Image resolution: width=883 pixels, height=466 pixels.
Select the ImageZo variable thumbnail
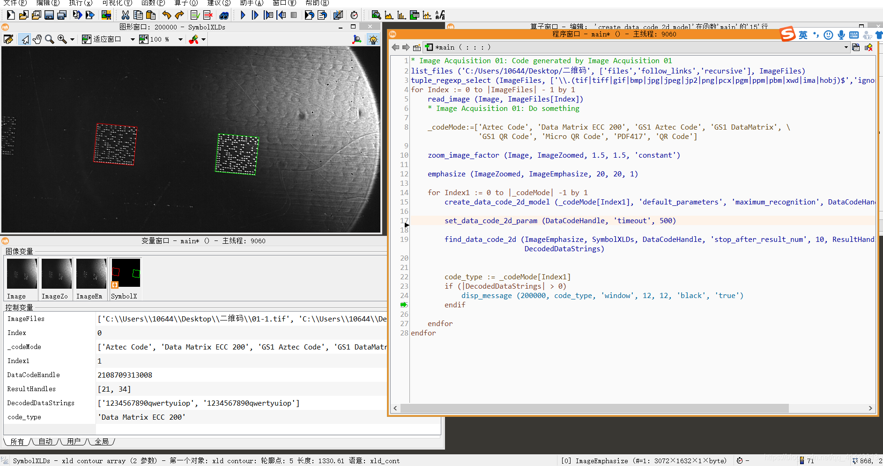[56, 279]
